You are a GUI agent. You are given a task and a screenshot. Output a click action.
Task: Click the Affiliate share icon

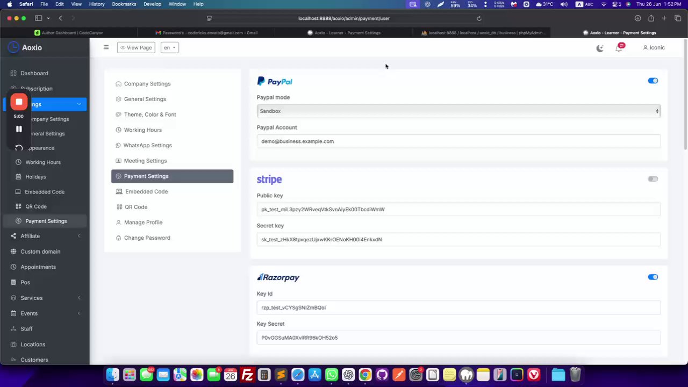(x=14, y=236)
